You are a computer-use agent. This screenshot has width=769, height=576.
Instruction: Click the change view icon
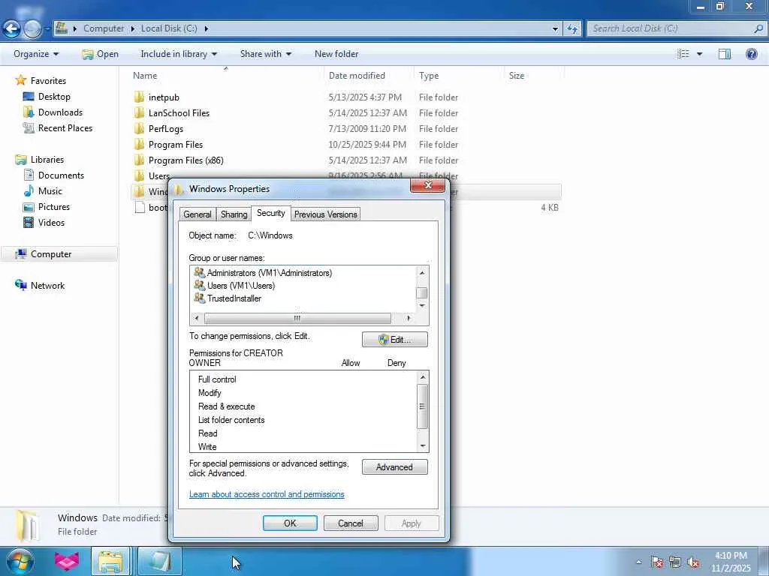pyautogui.click(x=683, y=54)
